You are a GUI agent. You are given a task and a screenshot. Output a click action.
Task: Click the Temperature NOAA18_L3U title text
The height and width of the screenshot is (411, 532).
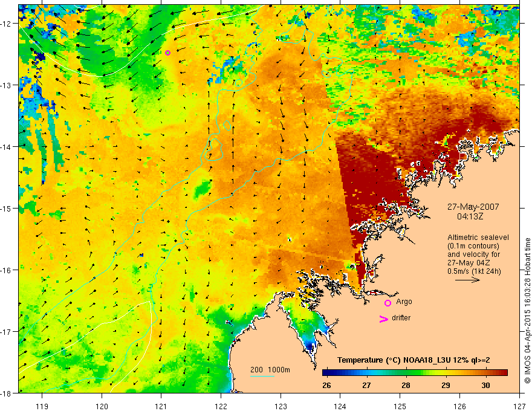coord(414,360)
